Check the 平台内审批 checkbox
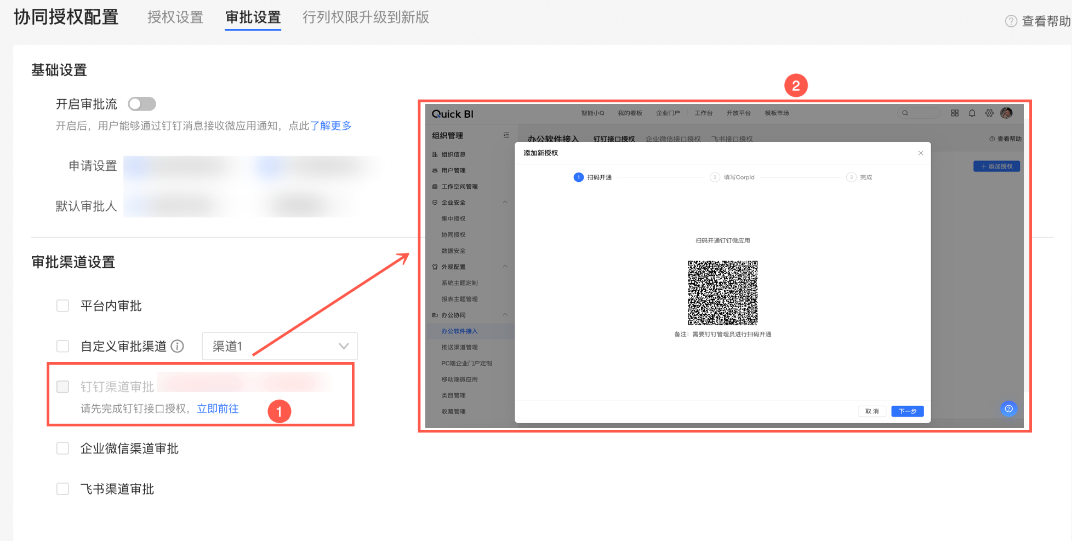 63,306
